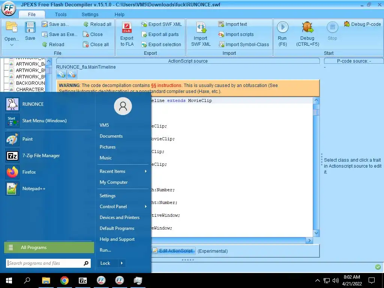384x288 pixels.
Task: Open Start Menu (Windows) entry
Action: tap(48, 121)
